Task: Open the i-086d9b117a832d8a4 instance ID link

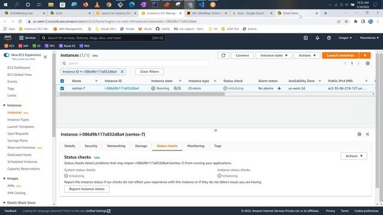Action: [121, 88]
